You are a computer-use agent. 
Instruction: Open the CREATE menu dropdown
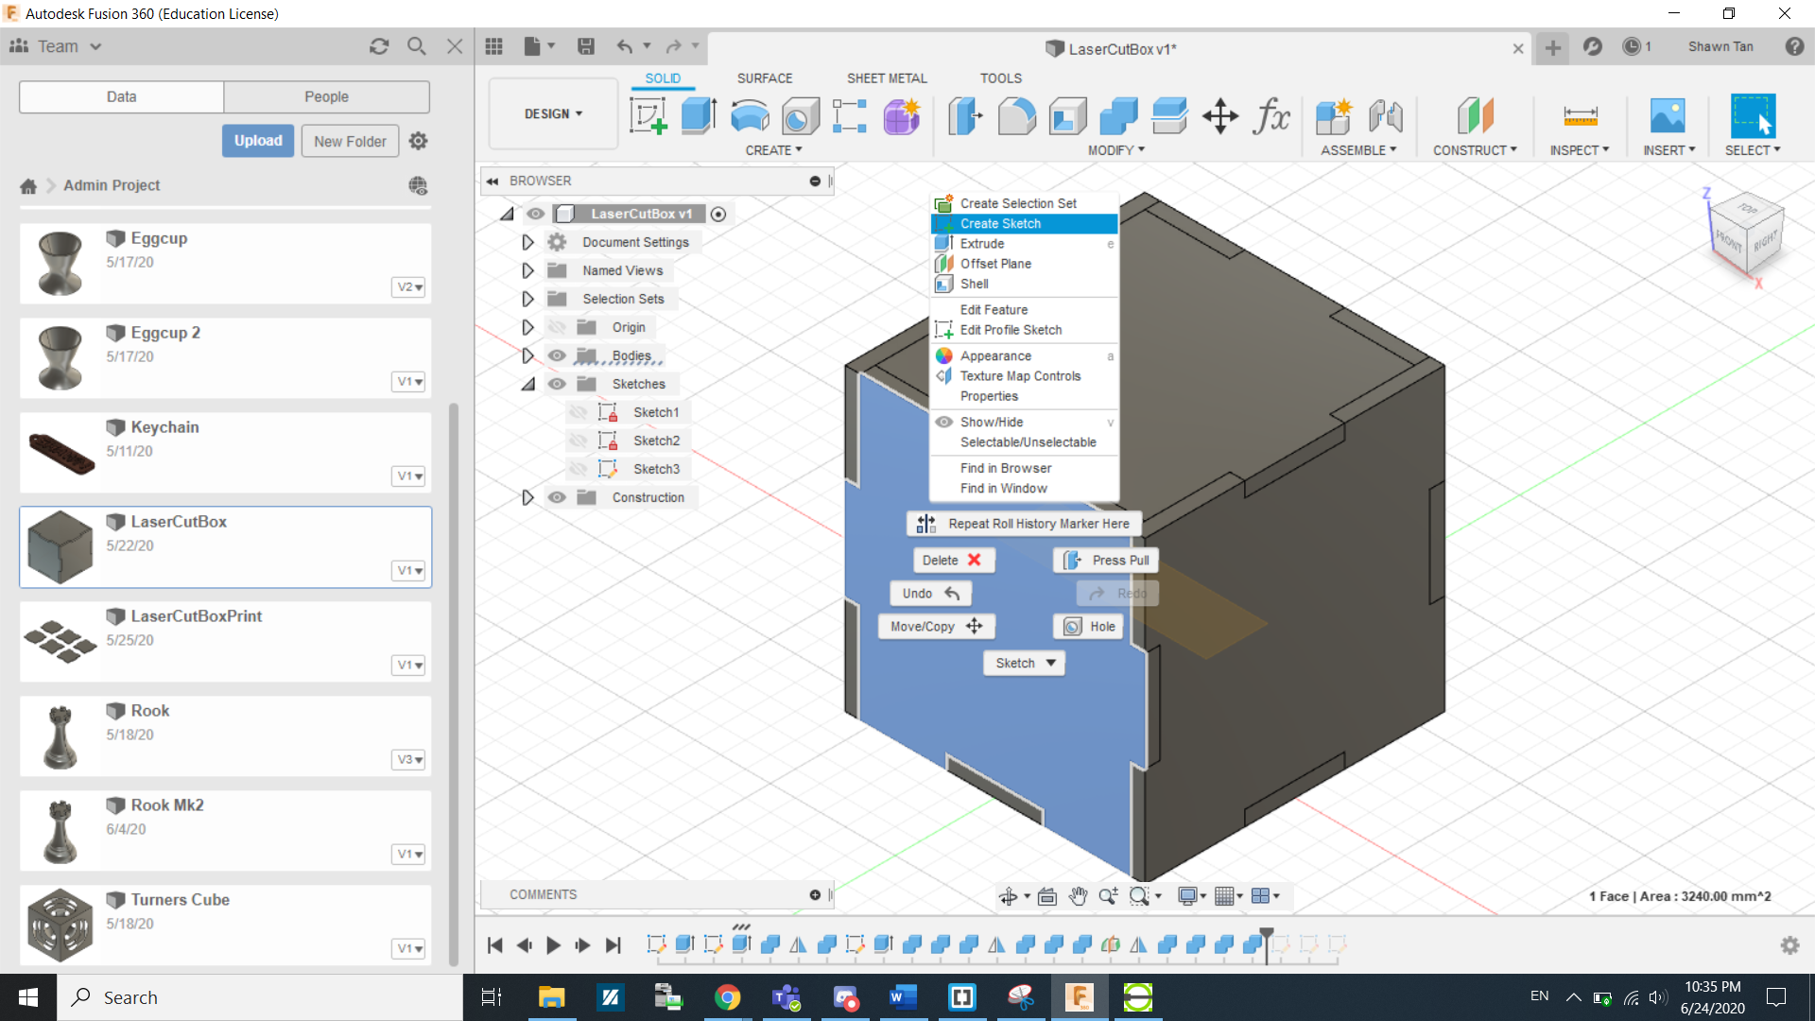pyautogui.click(x=773, y=150)
